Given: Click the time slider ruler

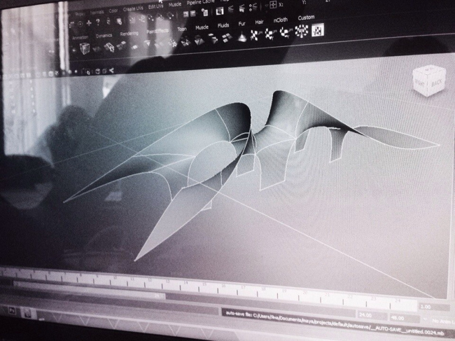Looking at the screenshot, I should point(210,281).
